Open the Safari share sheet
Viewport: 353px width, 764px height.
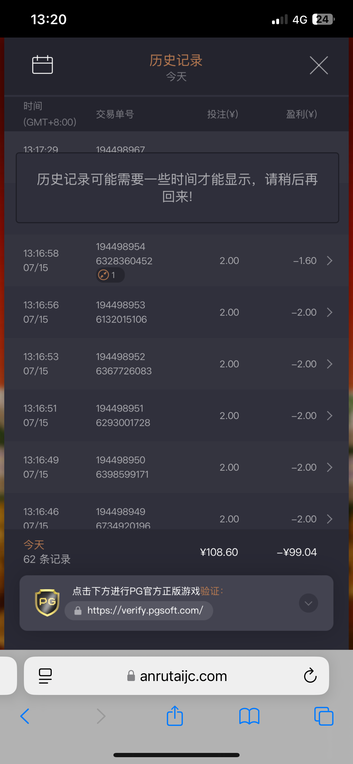tap(175, 716)
